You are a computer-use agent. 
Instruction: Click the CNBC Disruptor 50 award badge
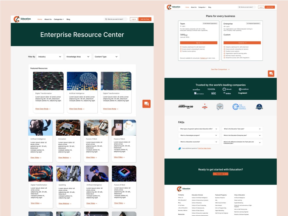(x=185, y=107)
